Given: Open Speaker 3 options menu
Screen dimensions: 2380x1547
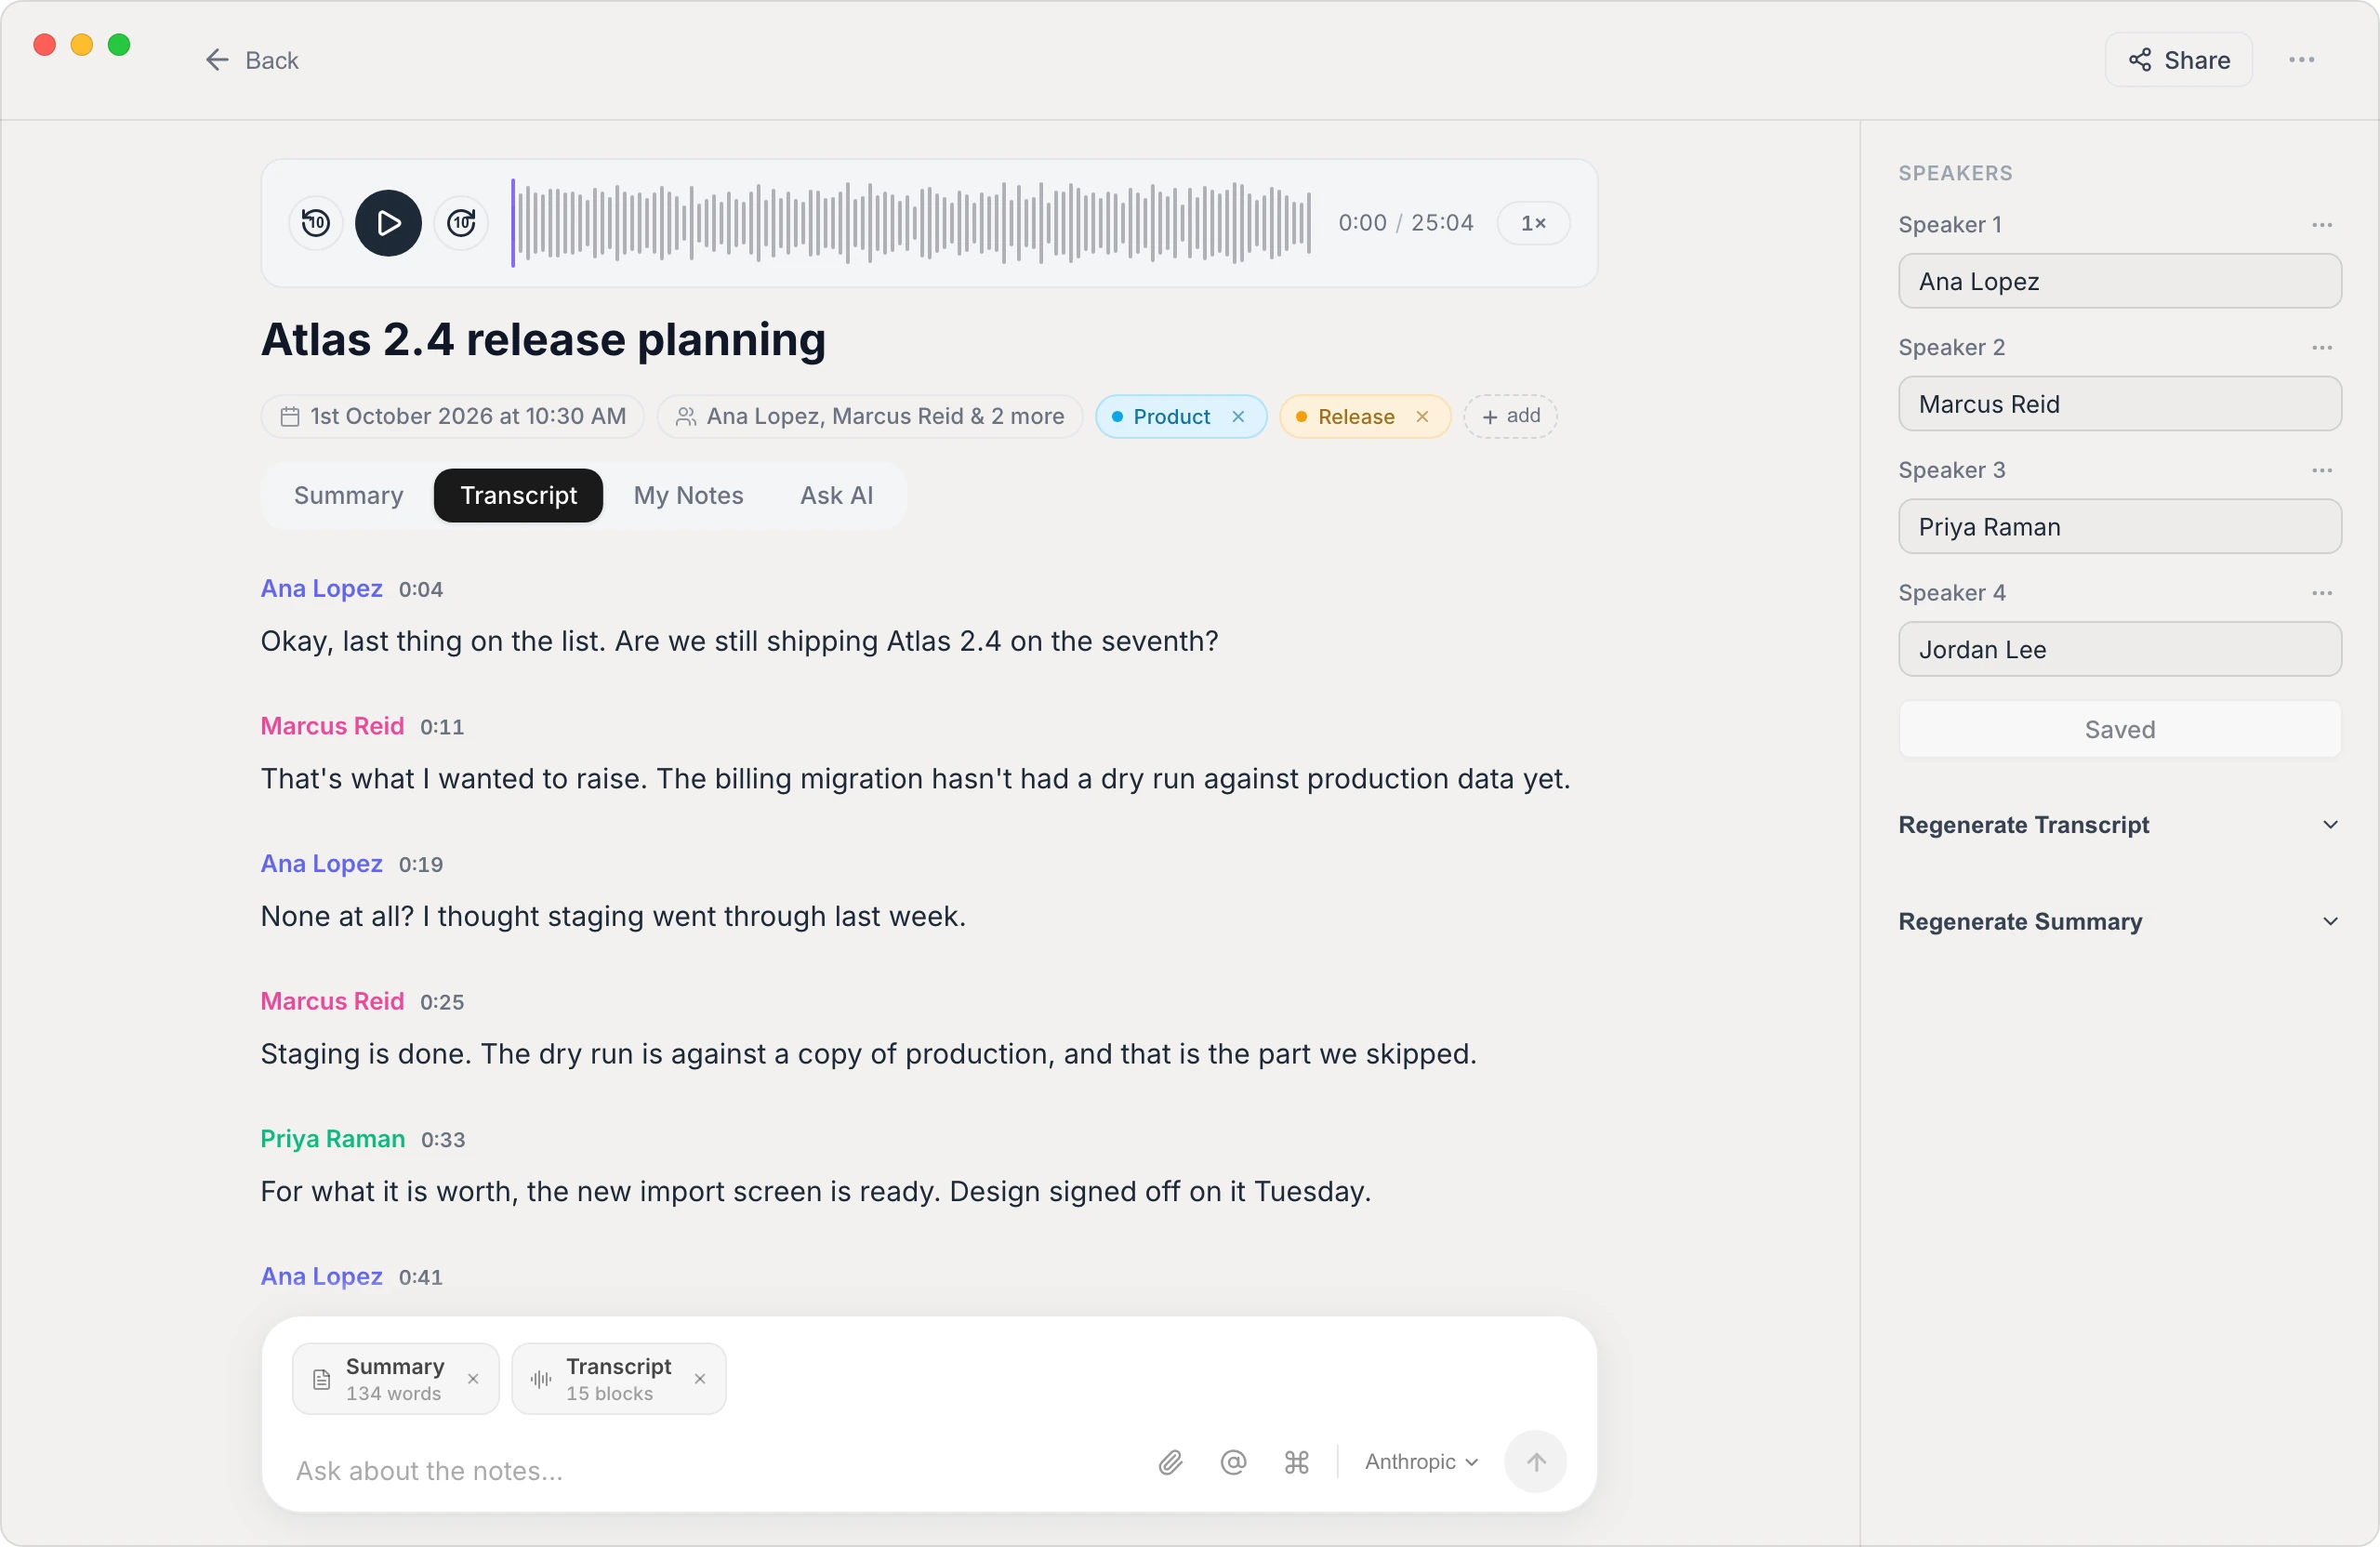Looking at the screenshot, I should pyautogui.click(x=2322, y=471).
